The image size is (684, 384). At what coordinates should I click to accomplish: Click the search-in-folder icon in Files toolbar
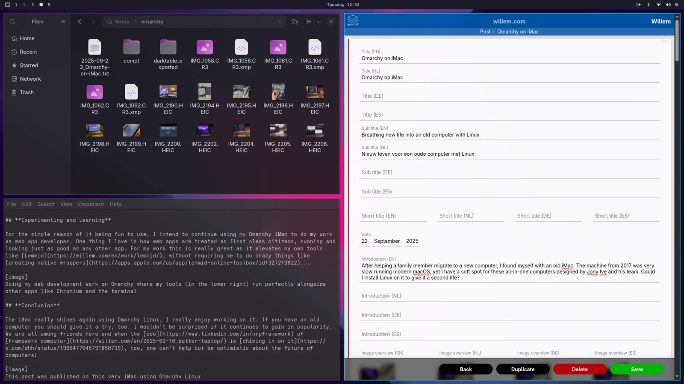(x=295, y=22)
